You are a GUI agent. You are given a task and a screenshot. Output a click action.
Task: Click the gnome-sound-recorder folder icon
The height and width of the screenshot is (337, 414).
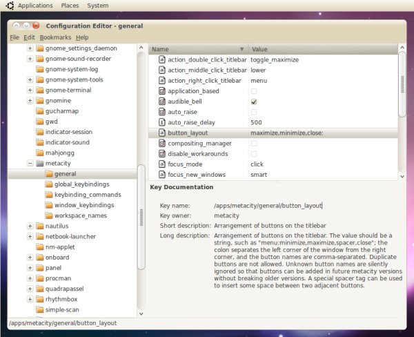[x=40, y=59]
